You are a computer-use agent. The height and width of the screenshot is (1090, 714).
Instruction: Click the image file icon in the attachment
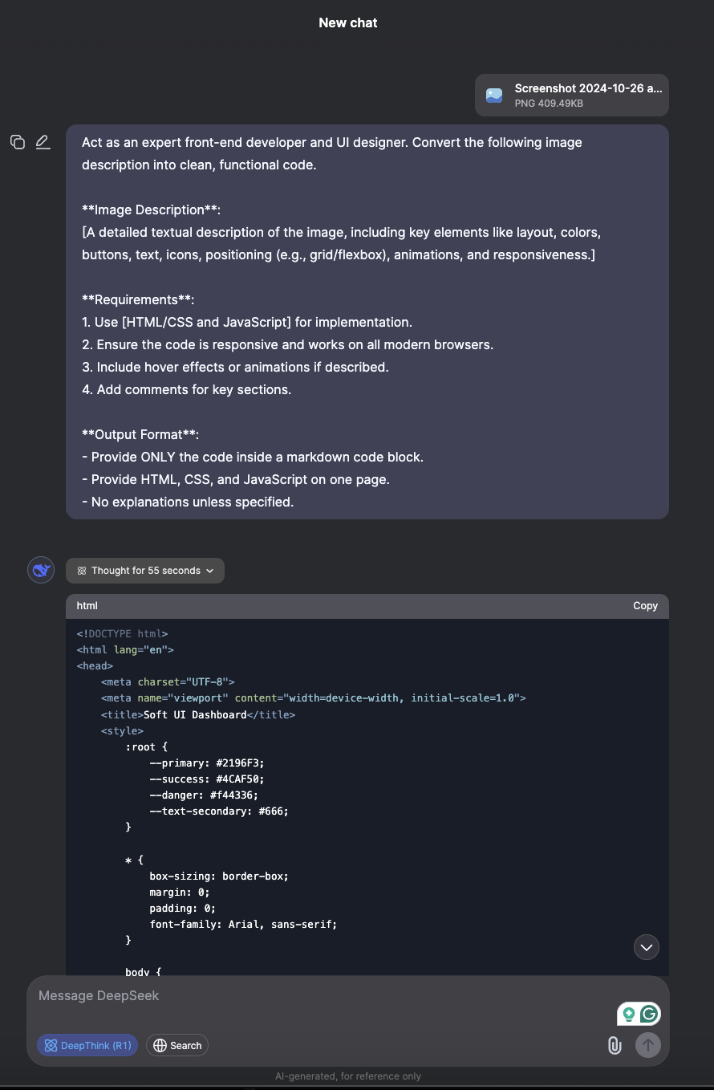[494, 96]
